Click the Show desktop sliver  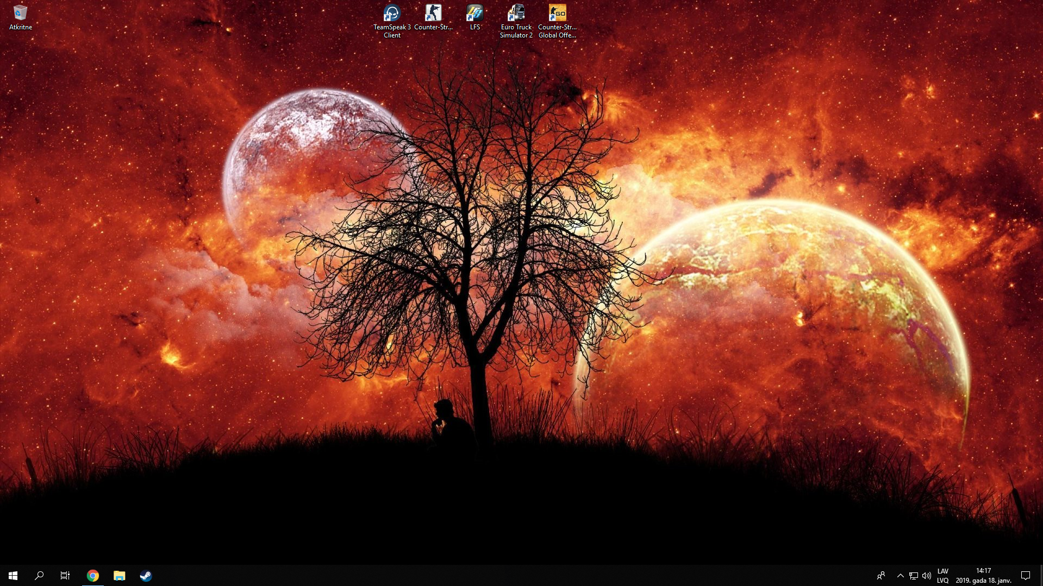pyautogui.click(x=1041, y=576)
